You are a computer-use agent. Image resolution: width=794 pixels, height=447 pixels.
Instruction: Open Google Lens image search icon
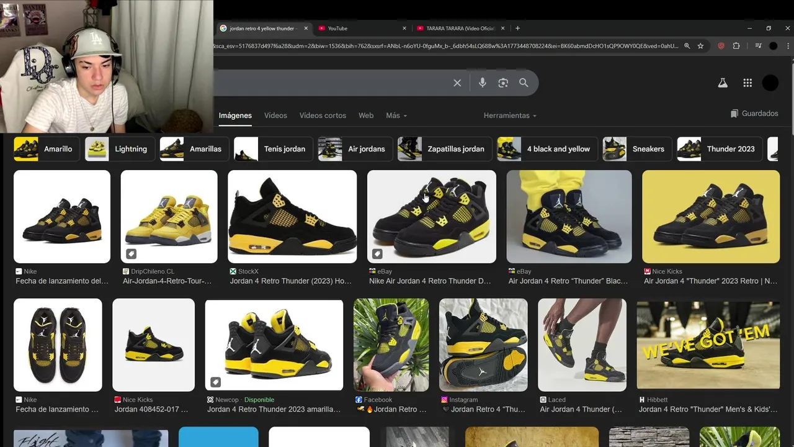pyautogui.click(x=503, y=83)
